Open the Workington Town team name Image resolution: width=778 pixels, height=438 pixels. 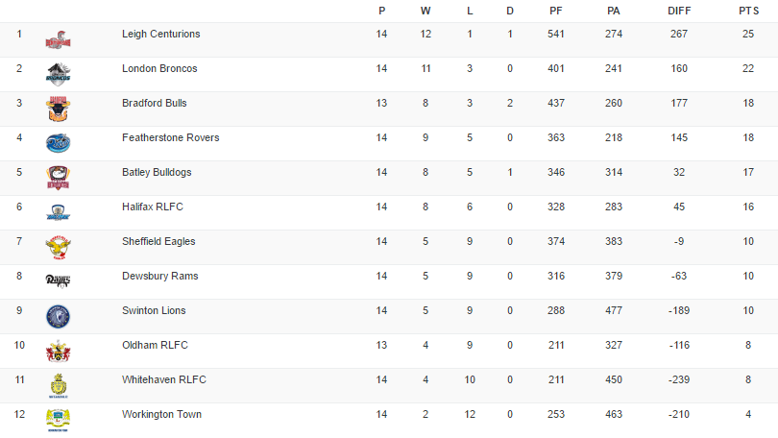point(161,415)
